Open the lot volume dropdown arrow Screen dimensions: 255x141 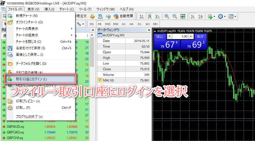[x=170, y=36]
